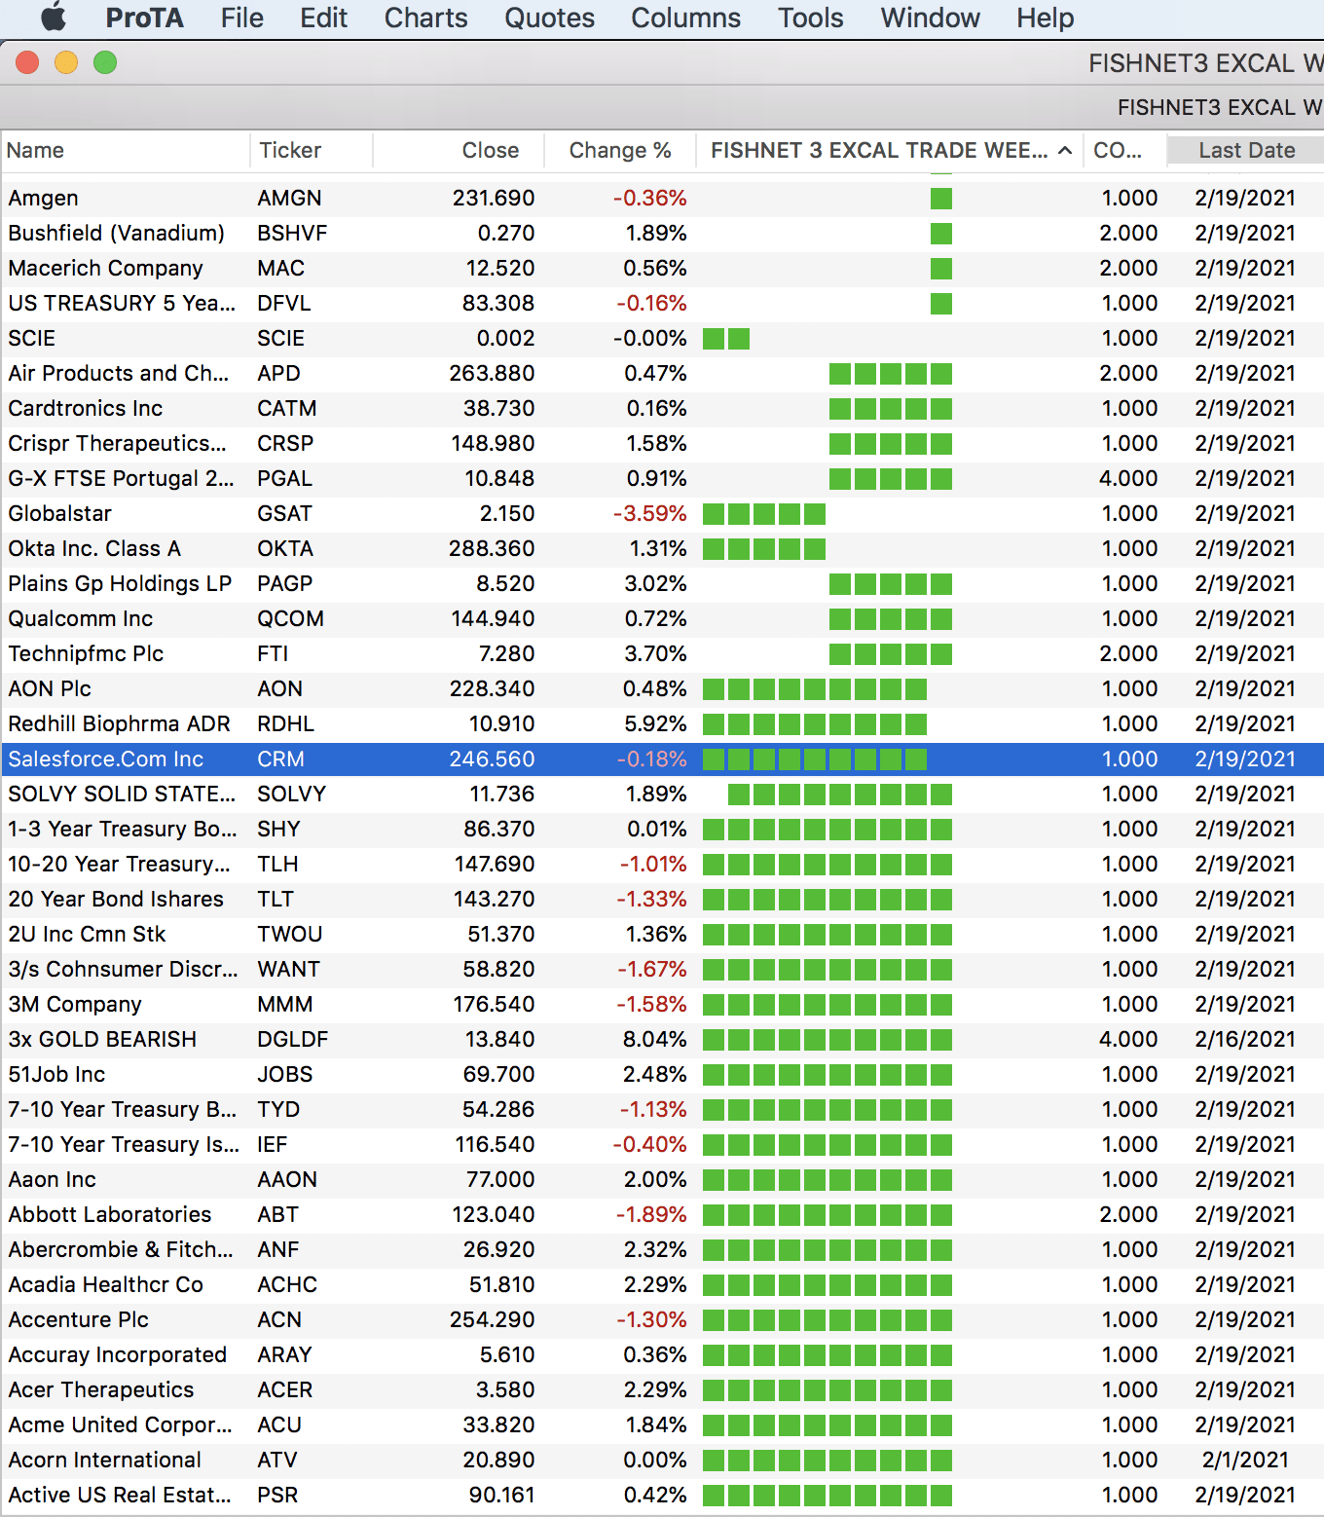Click ticker ACU
The height and width of the screenshot is (1517, 1324).
point(279,1425)
